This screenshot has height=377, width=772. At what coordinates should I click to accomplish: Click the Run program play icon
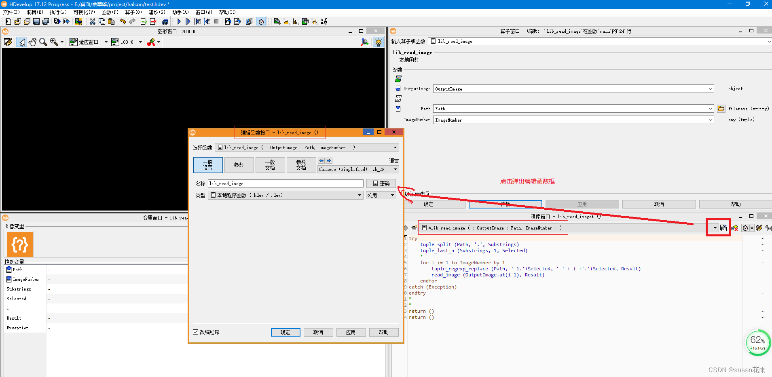pyautogui.click(x=179, y=21)
